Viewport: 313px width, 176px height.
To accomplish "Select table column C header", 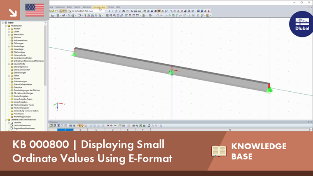I will 96,130.
